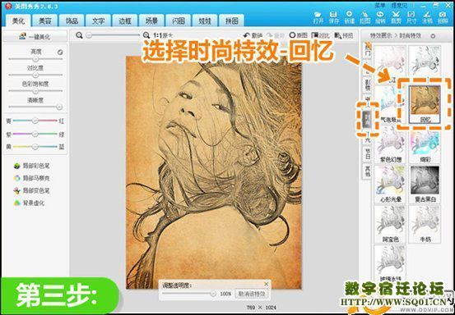Switch to the 拼图 collage tab

tap(231, 21)
